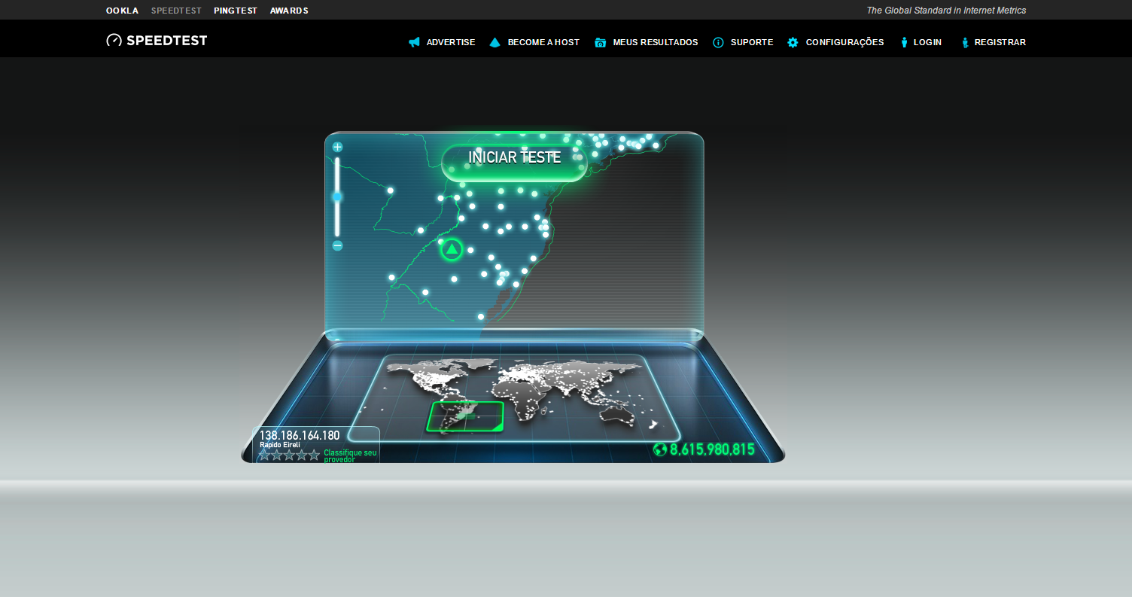The height and width of the screenshot is (597, 1132).
Task: Click the info circle icon beside Suporte
Action: 718,42
